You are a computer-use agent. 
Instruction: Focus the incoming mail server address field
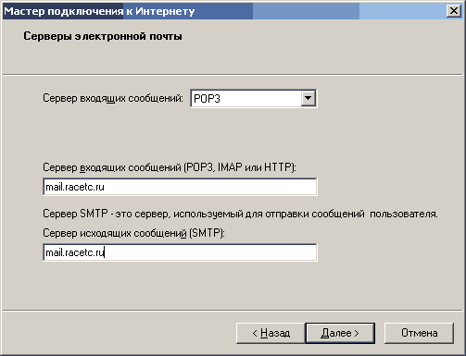(180, 187)
